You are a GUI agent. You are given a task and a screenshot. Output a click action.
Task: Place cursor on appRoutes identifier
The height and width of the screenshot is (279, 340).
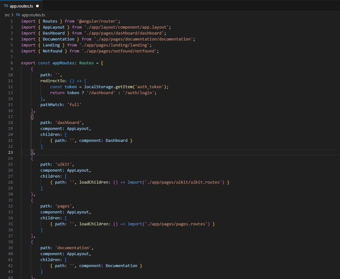pos(64,63)
